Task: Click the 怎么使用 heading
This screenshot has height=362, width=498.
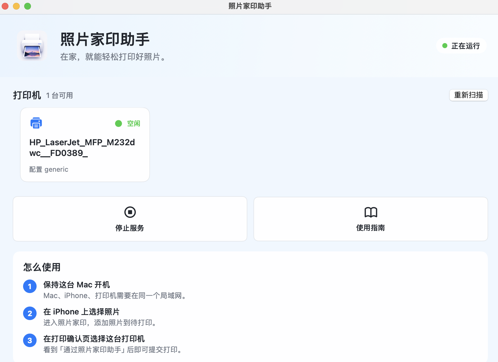Action: [x=42, y=267]
